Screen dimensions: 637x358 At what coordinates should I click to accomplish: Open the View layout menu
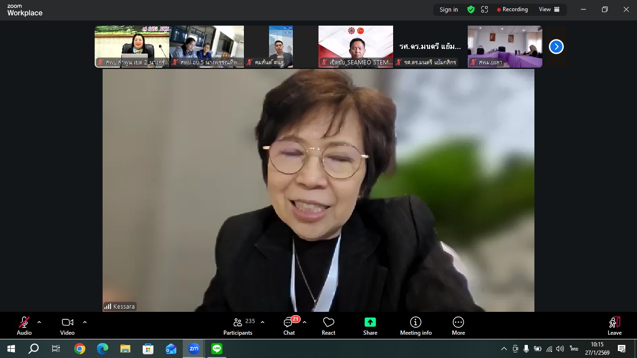[x=549, y=9]
